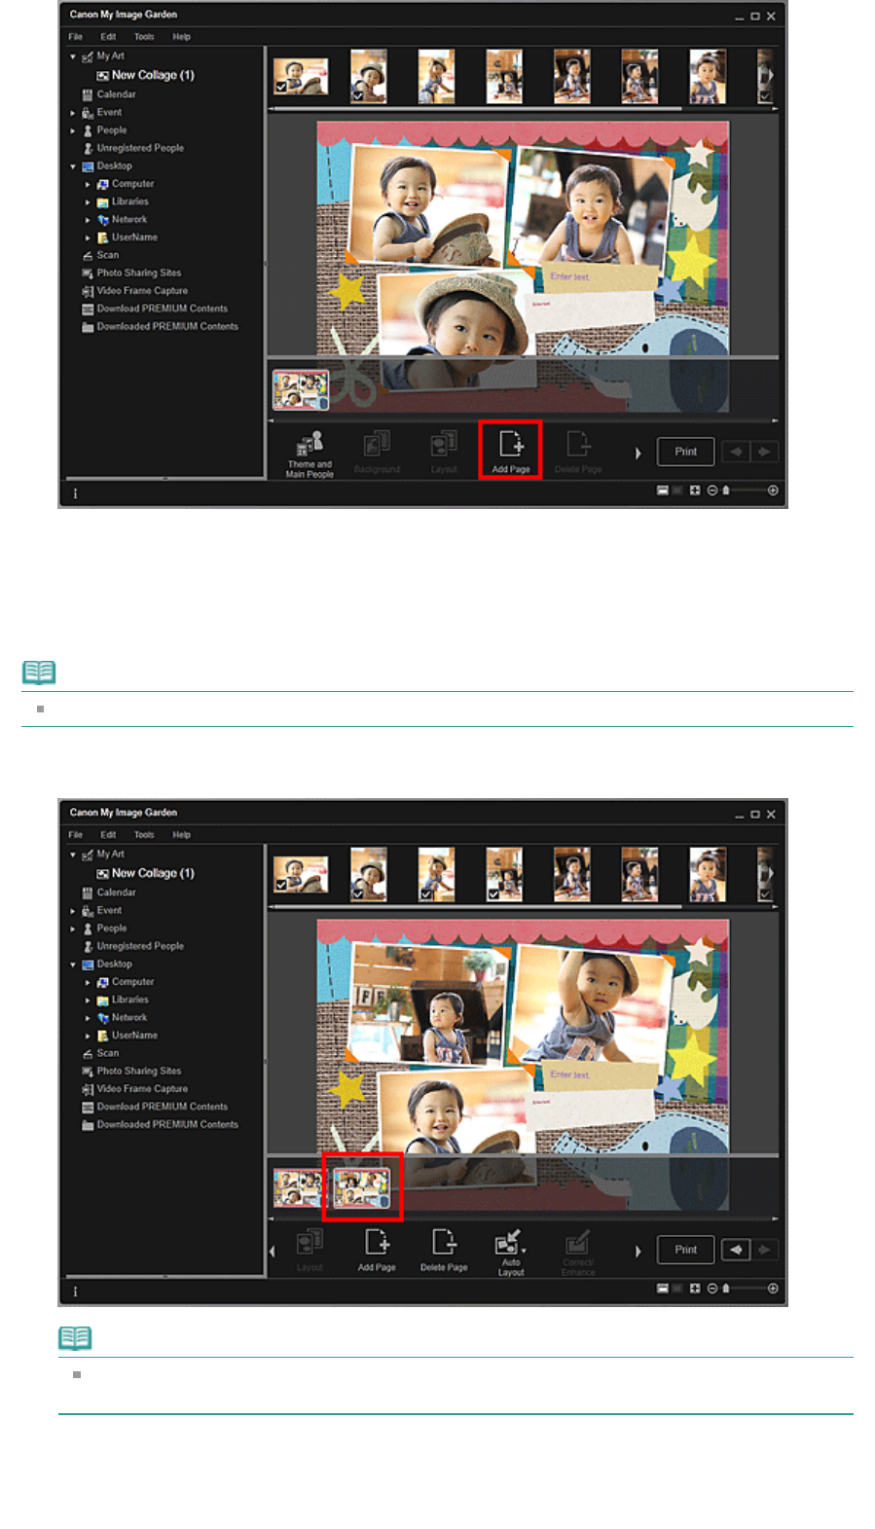Open Calendar view in the single-page window
Image resolution: width=875 pixels, height=1529 pixels.
116,94
